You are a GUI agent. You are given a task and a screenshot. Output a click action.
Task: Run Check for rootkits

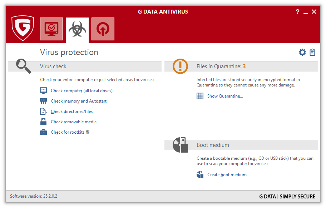click(x=68, y=132)
